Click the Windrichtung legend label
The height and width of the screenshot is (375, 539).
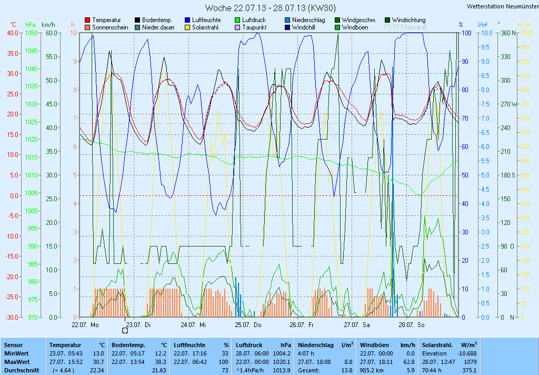tap(408, 20)
